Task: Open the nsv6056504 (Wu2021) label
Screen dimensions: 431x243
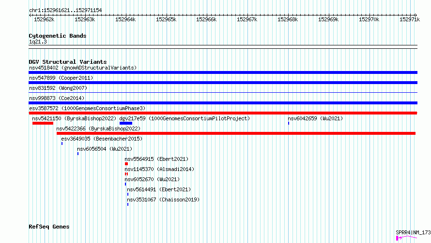Action: click(105, 149)
